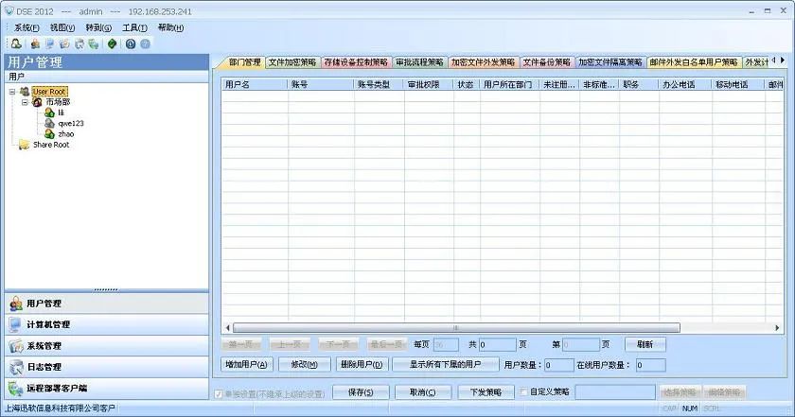Click the log management toolbar icon, fifth in the toolbar
Screen dimensions: 795x417
pos(79,44)
